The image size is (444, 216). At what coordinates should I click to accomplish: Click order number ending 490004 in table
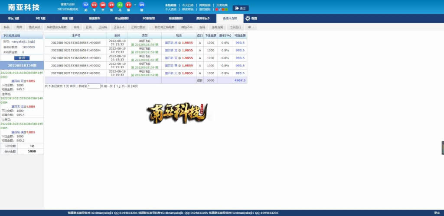[x=76, y=51]
